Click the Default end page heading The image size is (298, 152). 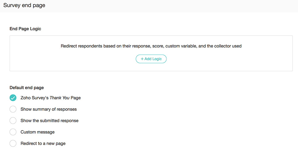27,88
